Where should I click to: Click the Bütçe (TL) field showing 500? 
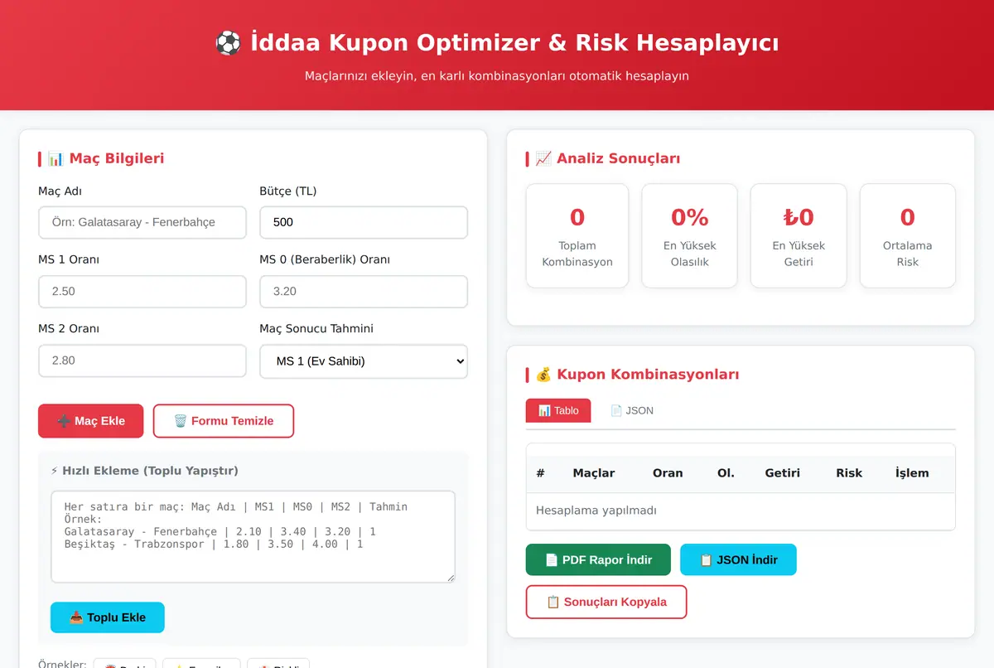(x=364, y=222)
